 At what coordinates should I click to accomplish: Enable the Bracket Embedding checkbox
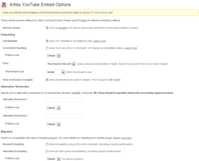point(47,144)
